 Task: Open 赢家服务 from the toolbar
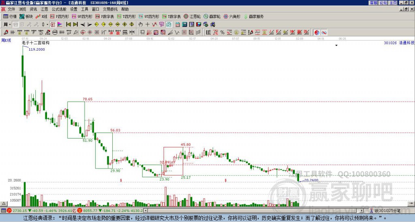254,16
